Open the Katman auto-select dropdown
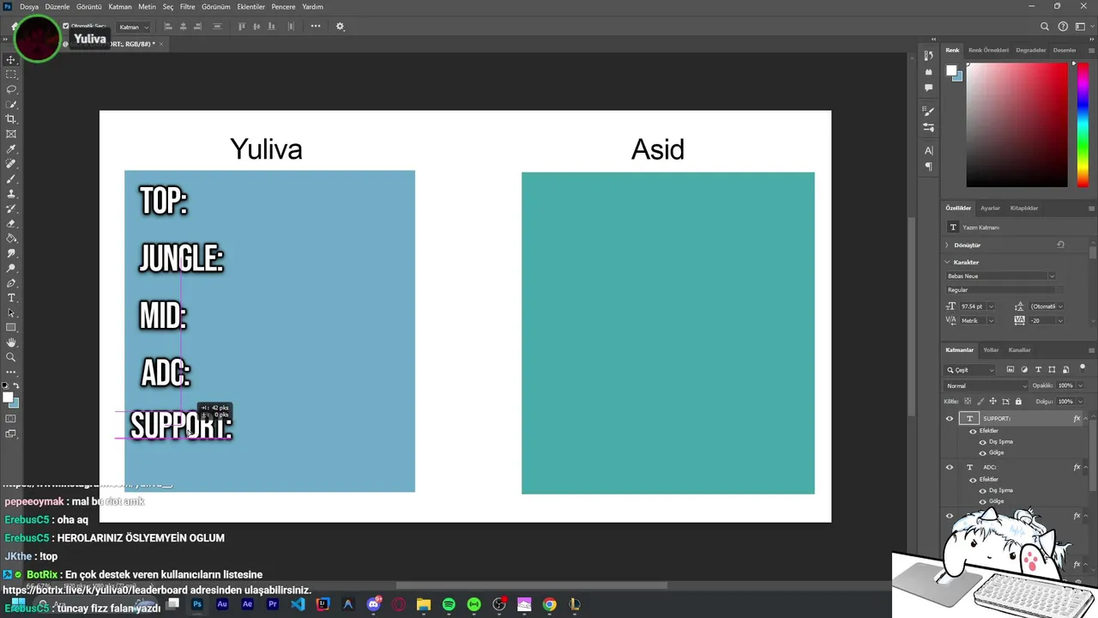 133,27
